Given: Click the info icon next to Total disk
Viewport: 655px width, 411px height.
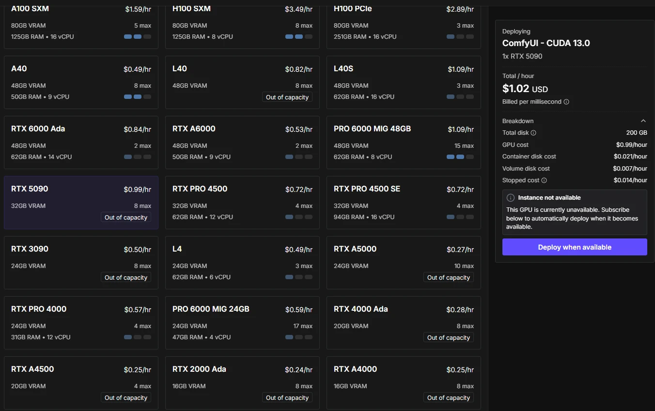Looking at the screenshot, I should click(x=533, y=133).
